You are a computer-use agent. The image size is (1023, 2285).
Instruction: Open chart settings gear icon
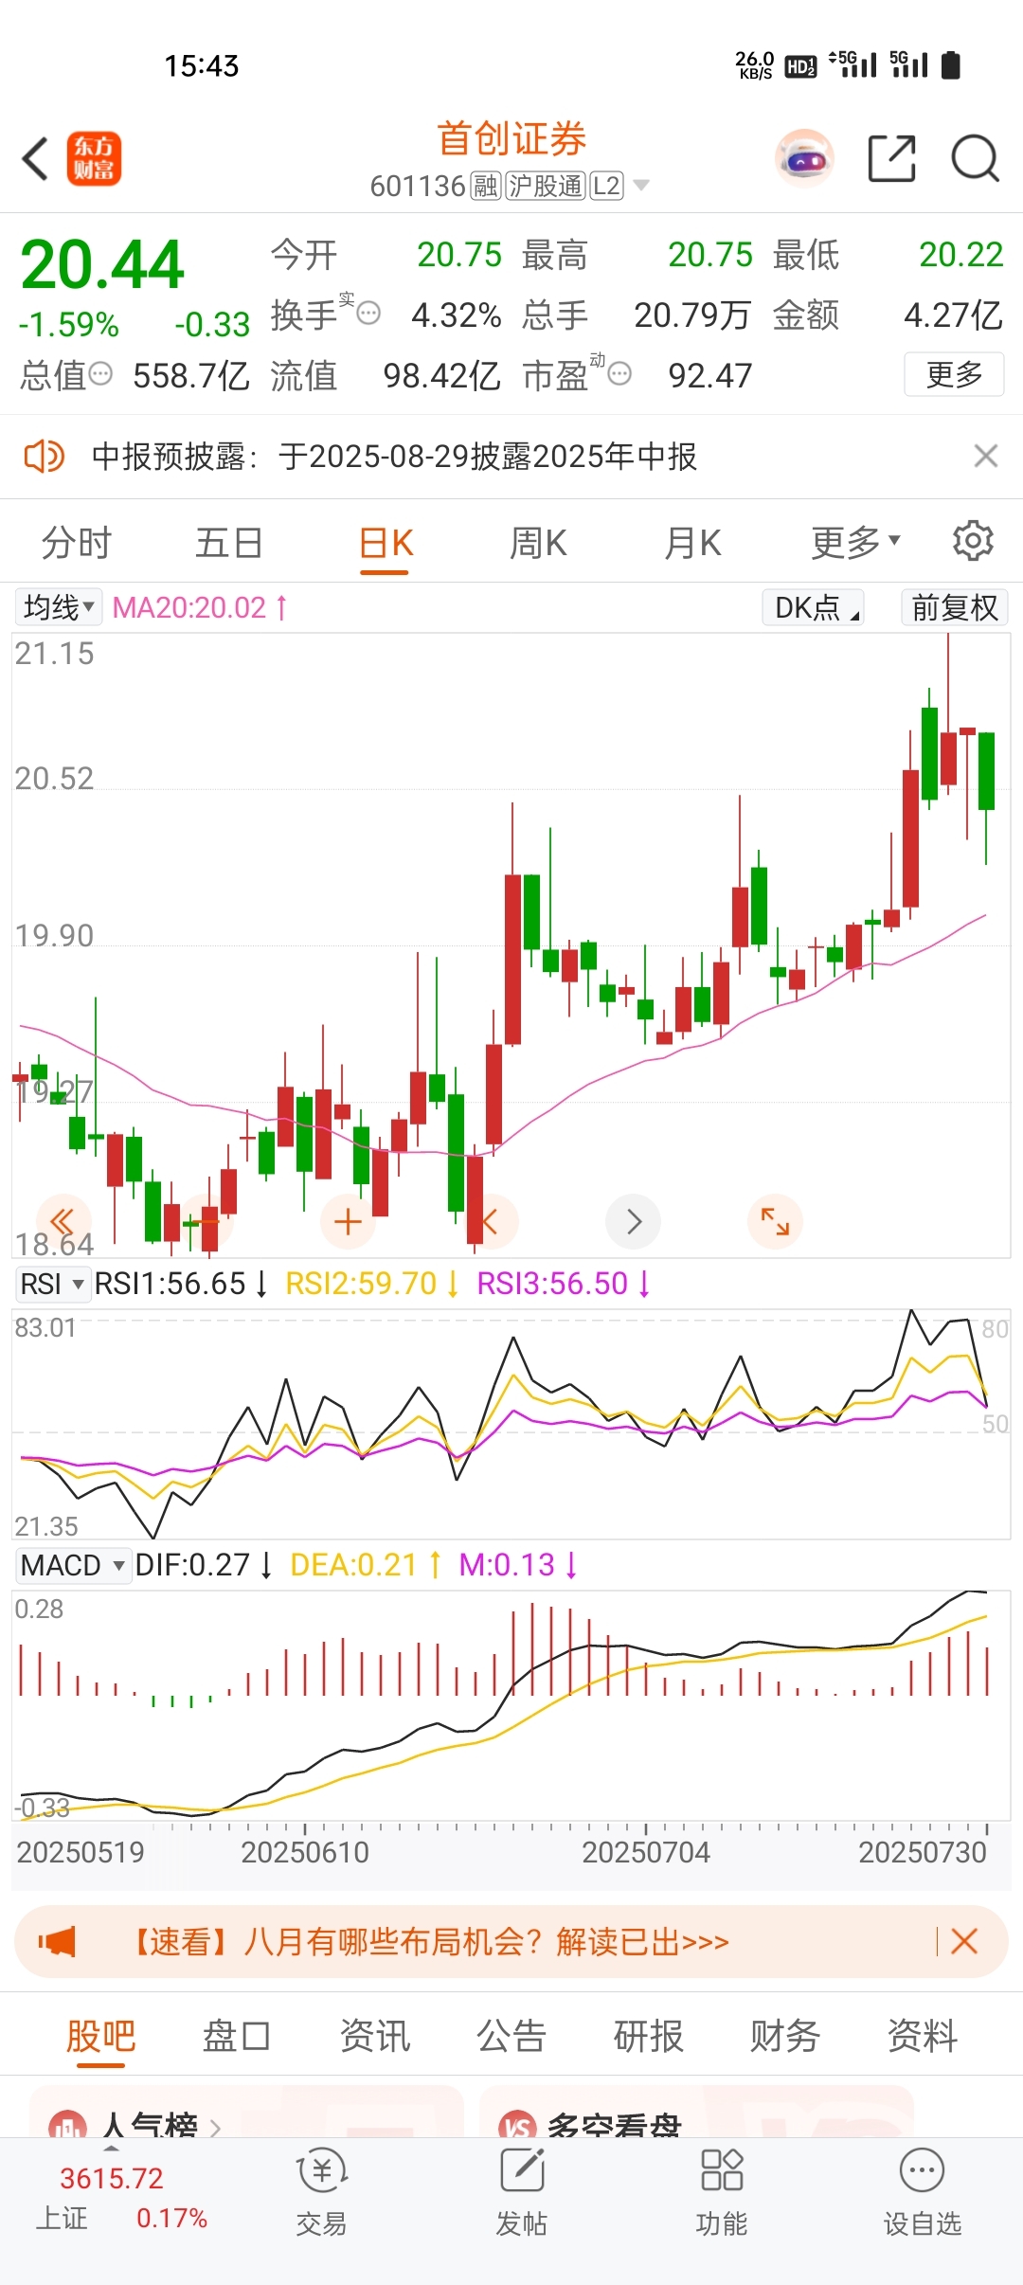click(x=973, y=541)
